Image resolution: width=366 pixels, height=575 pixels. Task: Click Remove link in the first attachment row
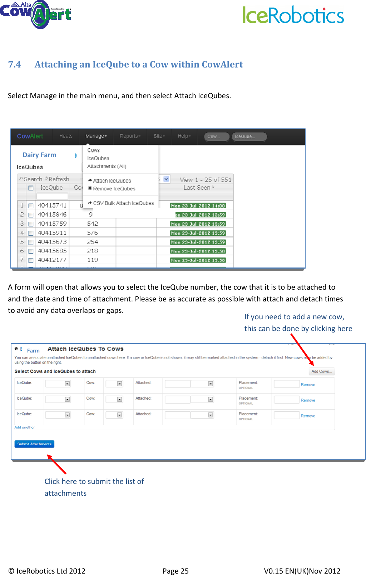click(308, 385)
